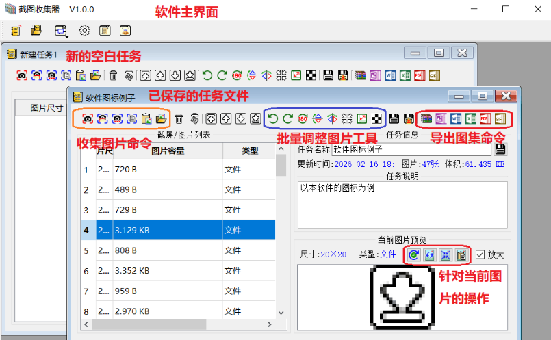Screen dimensions: 551x340
Task: Rotate images clockwise in 软件图标例子 window
Action: click(x=287, y=119)
